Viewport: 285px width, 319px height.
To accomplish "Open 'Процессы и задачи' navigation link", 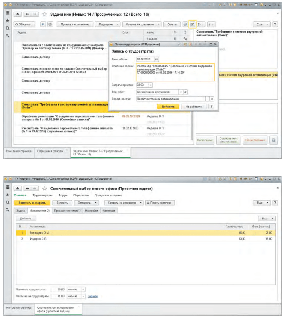I will 108,195.
